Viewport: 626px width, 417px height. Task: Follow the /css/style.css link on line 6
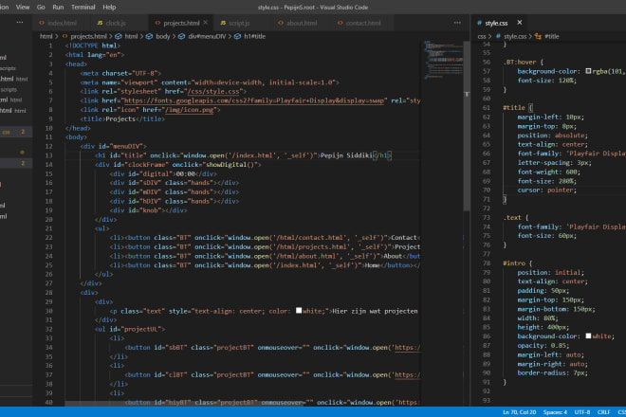213,91
